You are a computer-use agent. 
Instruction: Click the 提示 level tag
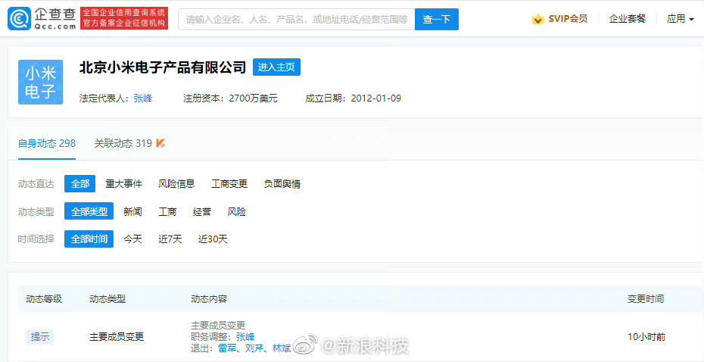(39, 337)
